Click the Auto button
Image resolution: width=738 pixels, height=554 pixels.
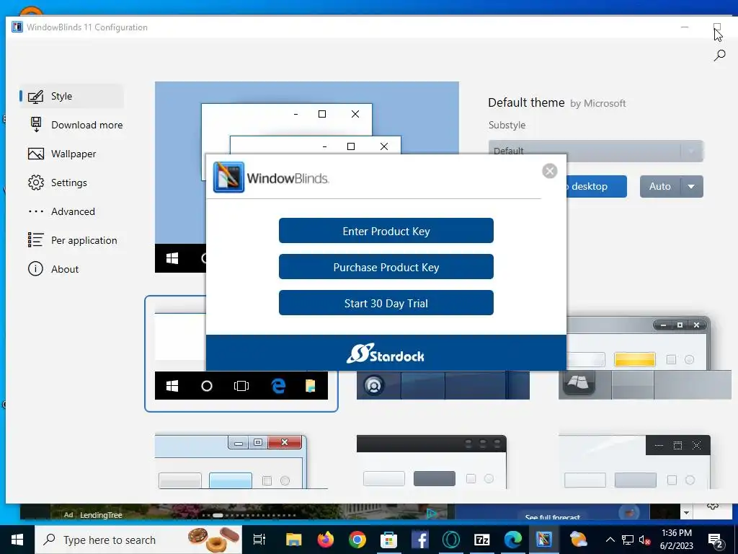click(660, 187)
